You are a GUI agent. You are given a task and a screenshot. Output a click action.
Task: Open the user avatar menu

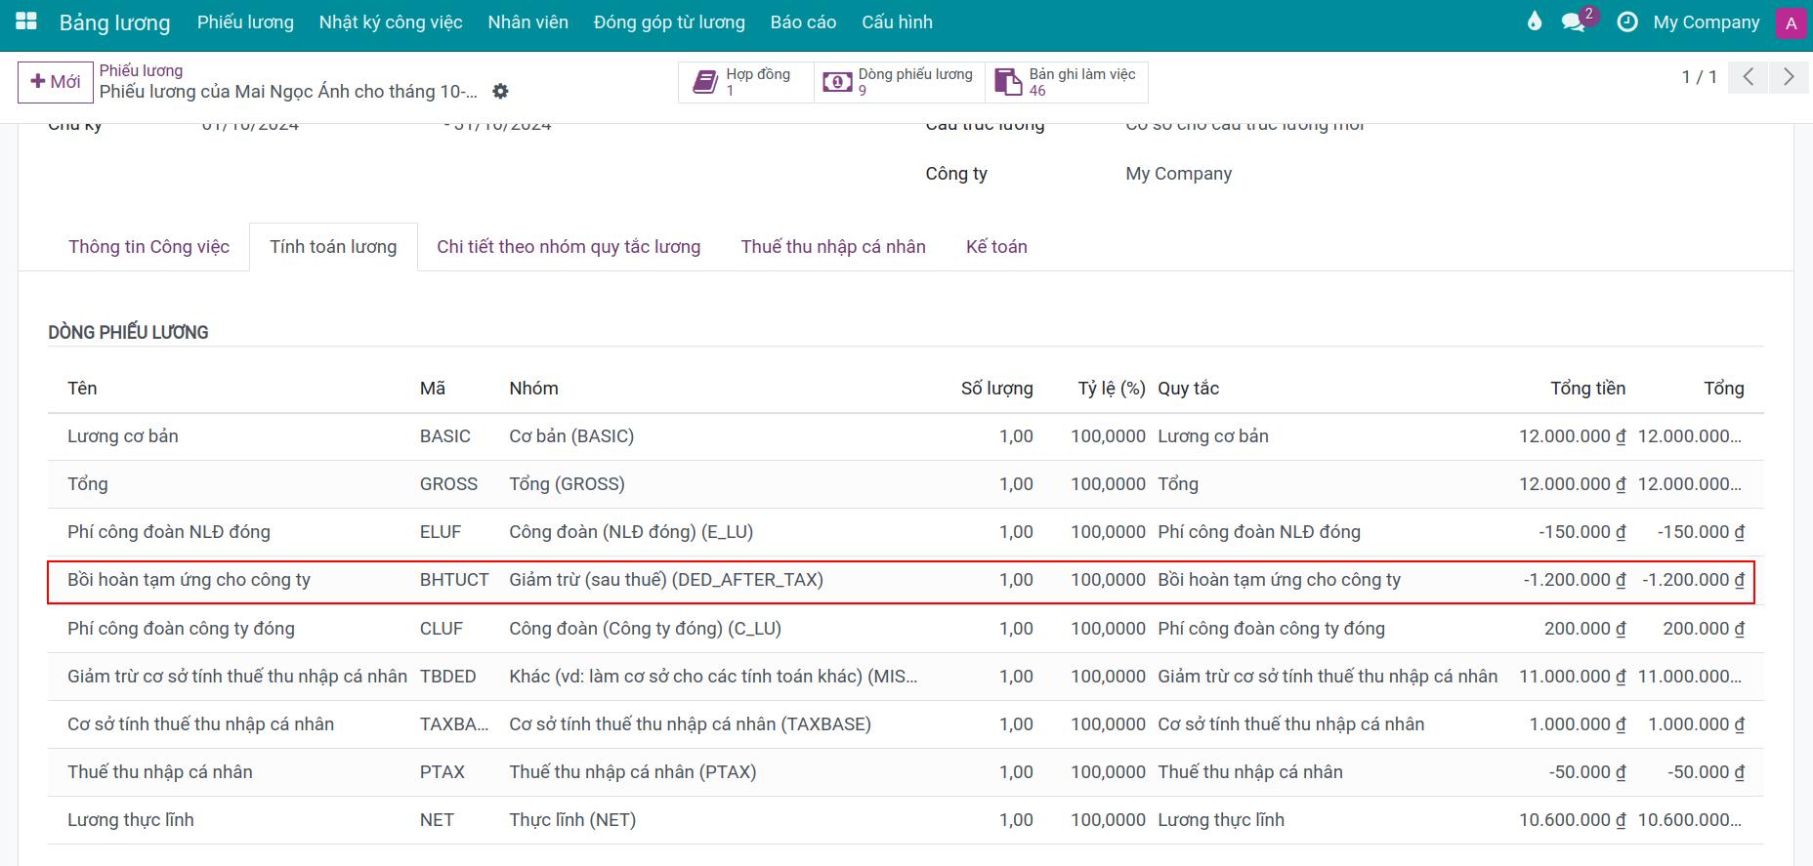tap(1791, 23)
